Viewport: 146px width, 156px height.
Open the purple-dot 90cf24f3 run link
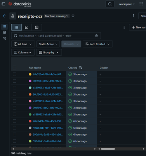(48, 108)
